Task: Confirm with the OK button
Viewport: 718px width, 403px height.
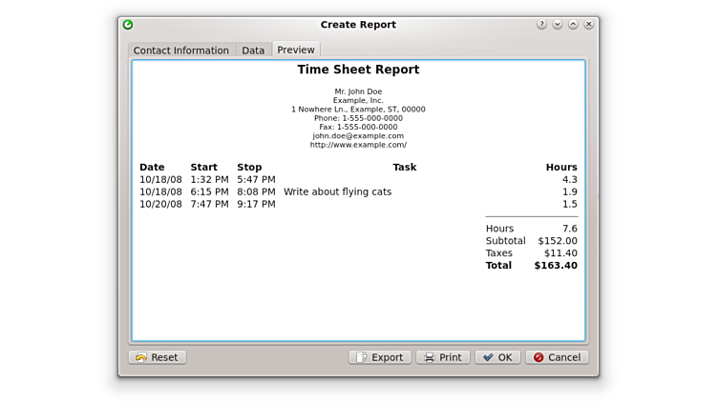Action: pyautogui.click(x=497, y=357)
